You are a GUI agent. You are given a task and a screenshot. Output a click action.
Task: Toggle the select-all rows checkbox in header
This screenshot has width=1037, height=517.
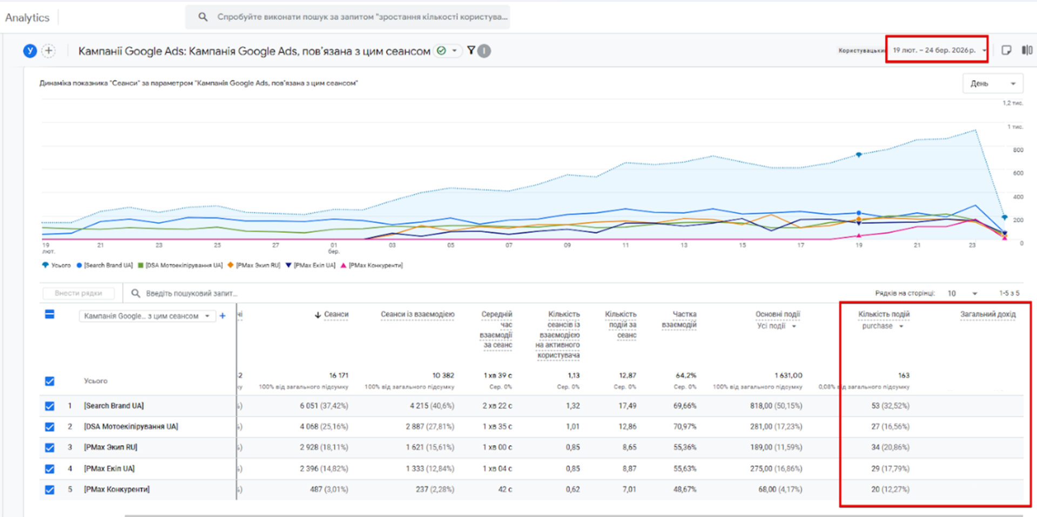tap(50, 315)
